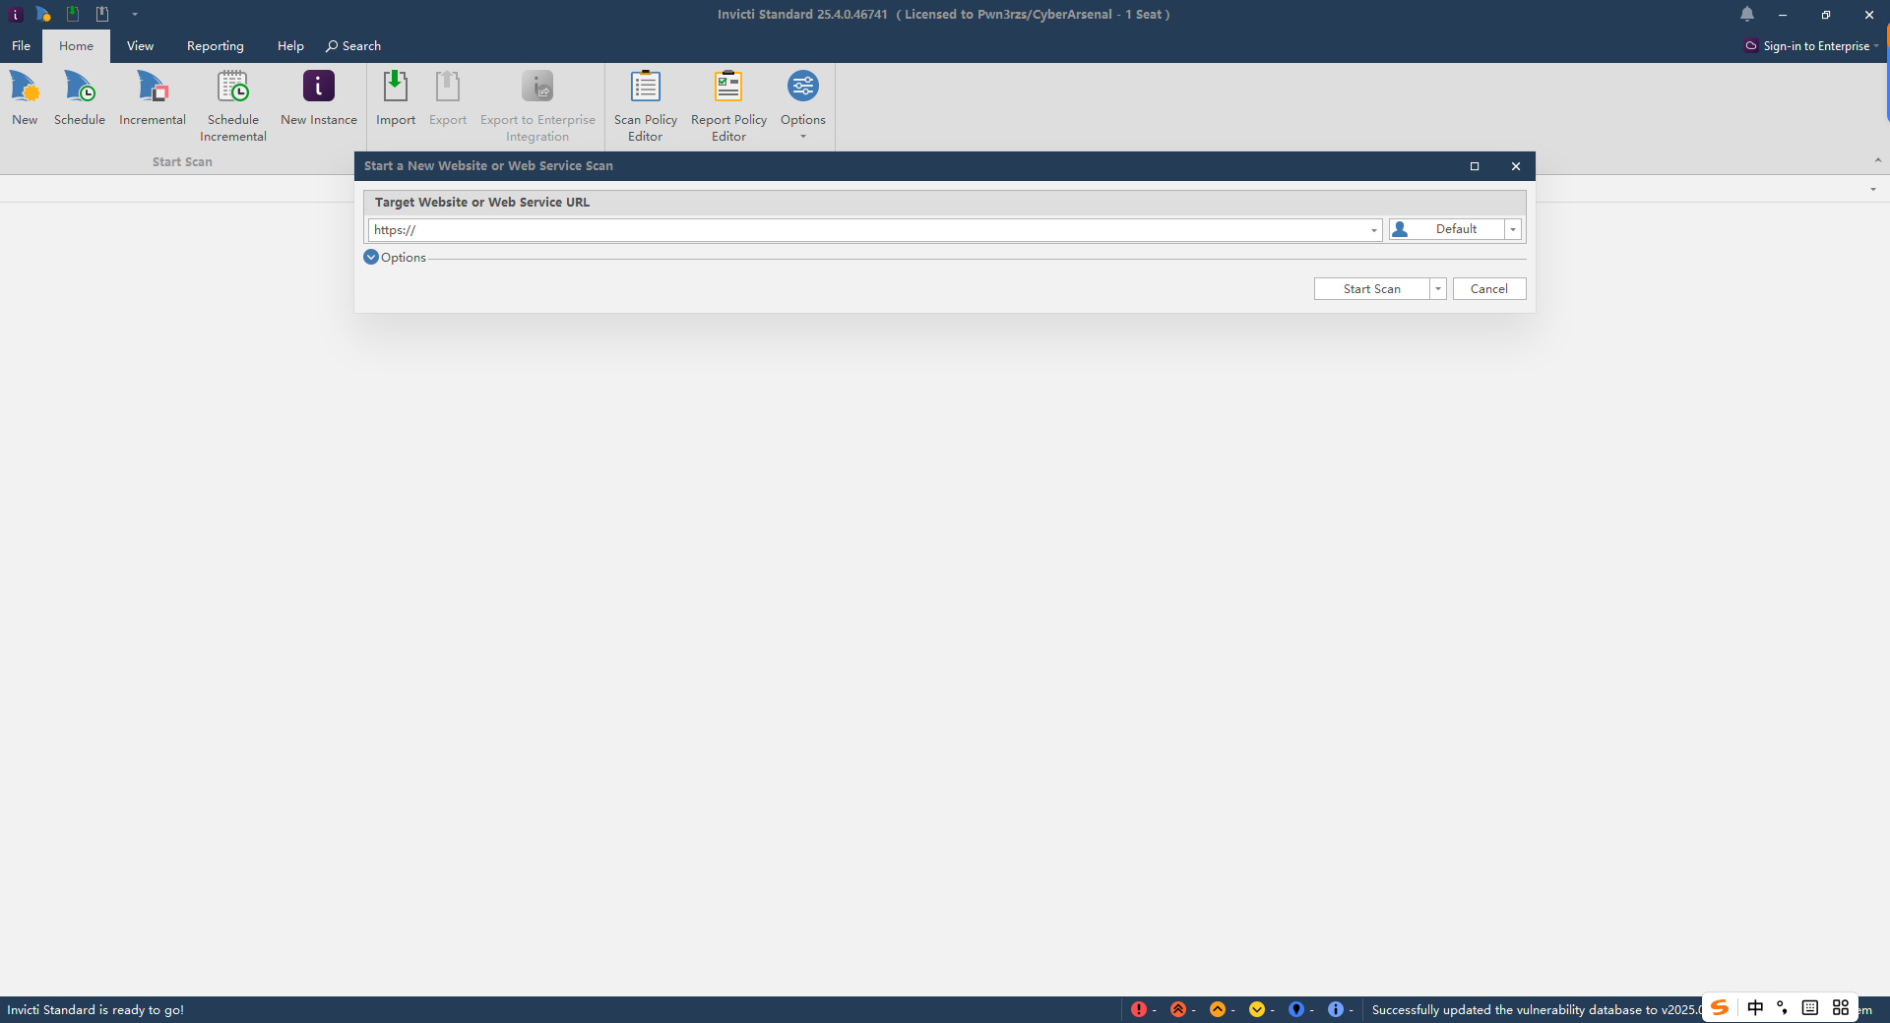The width and height of the screenshot is (1890, 1023).
Task: Switch to the View ribbon tab
Action: [140, 46]
